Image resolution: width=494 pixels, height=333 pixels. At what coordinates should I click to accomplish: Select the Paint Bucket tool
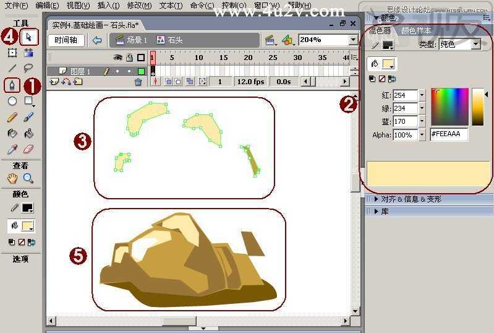pyautogui.click(x=28, y=134)
